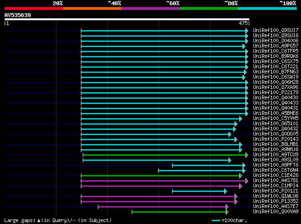Click the UniRef100_O65101 label
The width and height of the screenshot is (301, 224).
pyautogui.click(x=276, y=124)
